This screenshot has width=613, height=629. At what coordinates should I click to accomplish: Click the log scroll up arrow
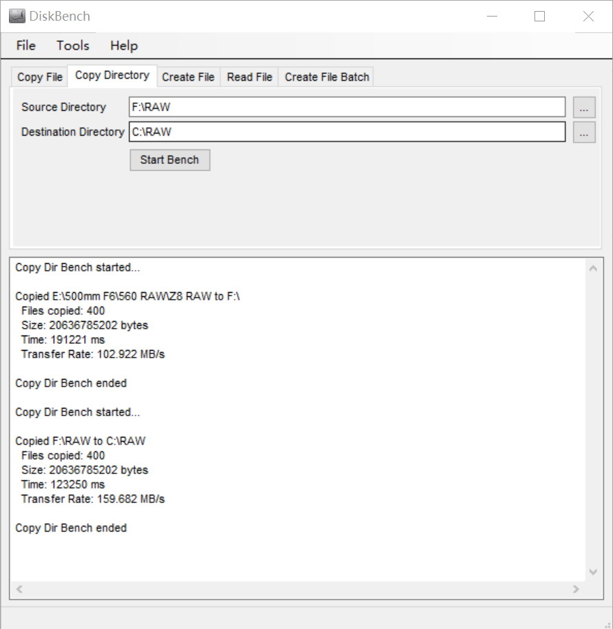point(593,269)
